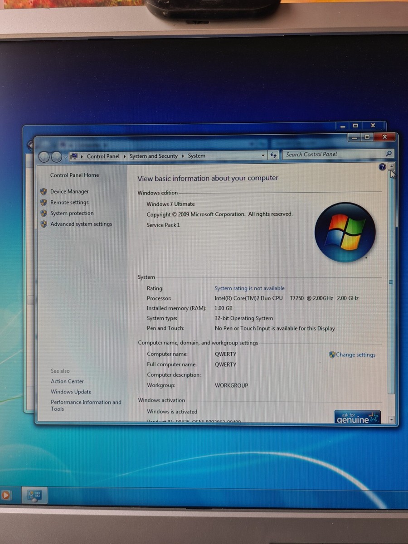Expand breadcrumb arrow before Control Panel
Image resolution: width=408 pixels, height=544 pixels.
[82, 156]
